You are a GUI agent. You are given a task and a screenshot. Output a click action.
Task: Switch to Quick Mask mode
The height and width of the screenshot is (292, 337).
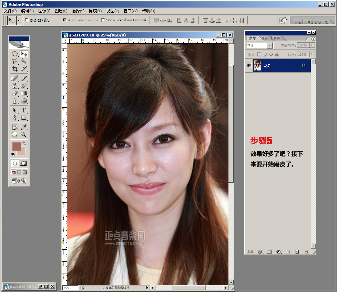point(23,163)
